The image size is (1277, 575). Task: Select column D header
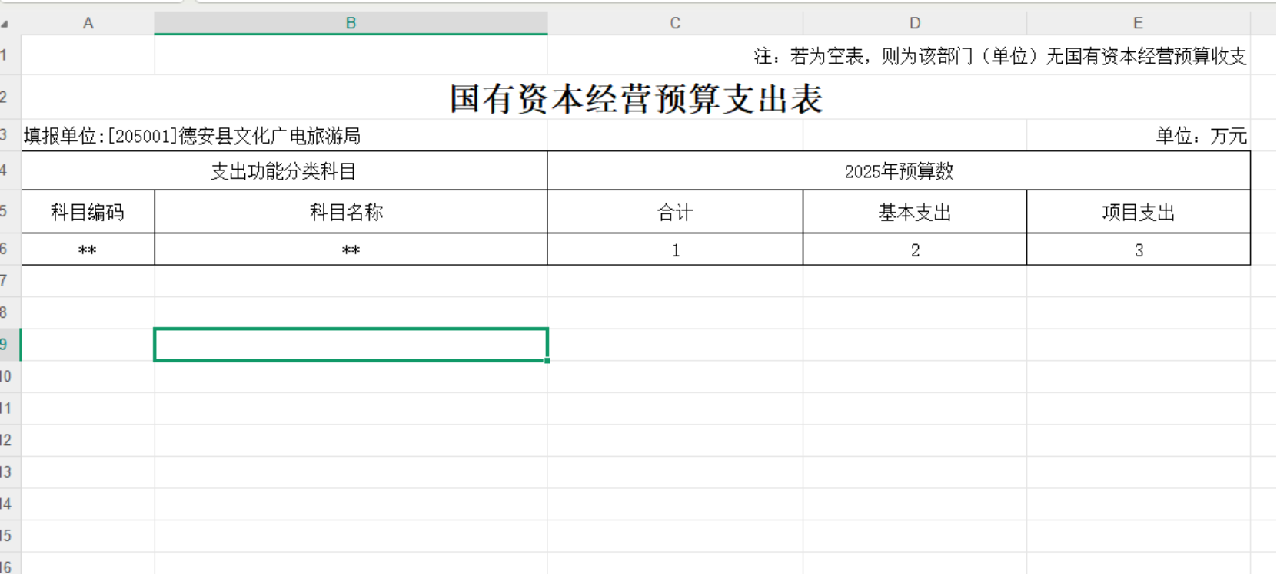915,23
